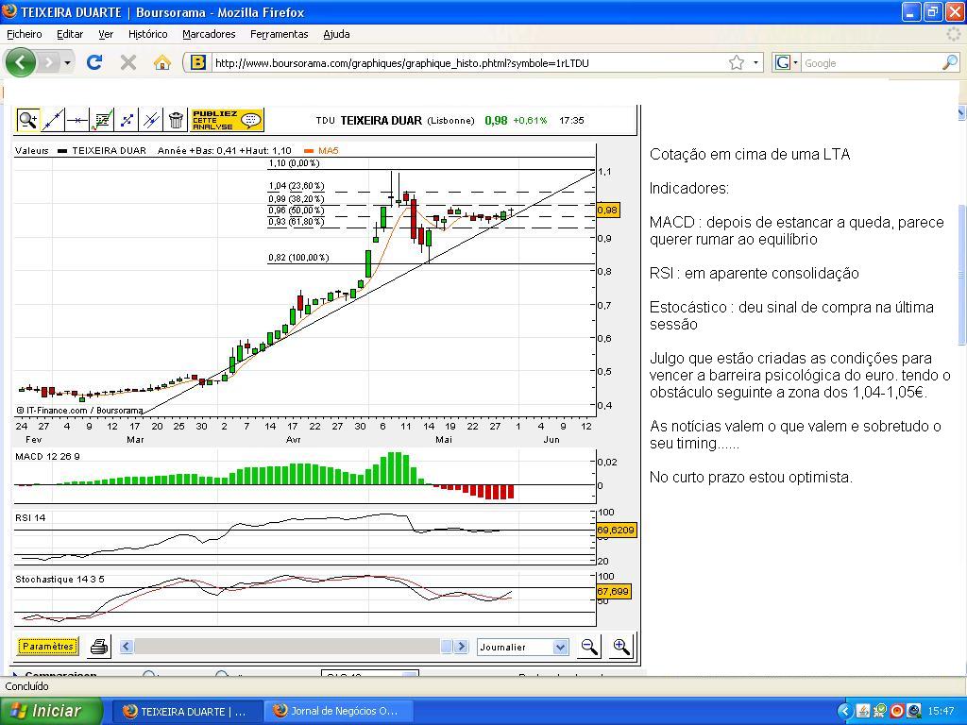Click the Stochastique 14 3 5 label
Viewport: 967px width, 725px height.
point(59,580)
